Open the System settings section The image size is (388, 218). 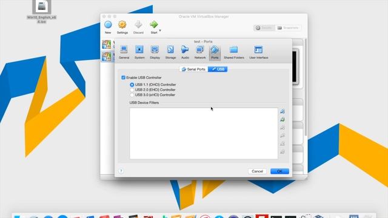[x=139, y=52]
